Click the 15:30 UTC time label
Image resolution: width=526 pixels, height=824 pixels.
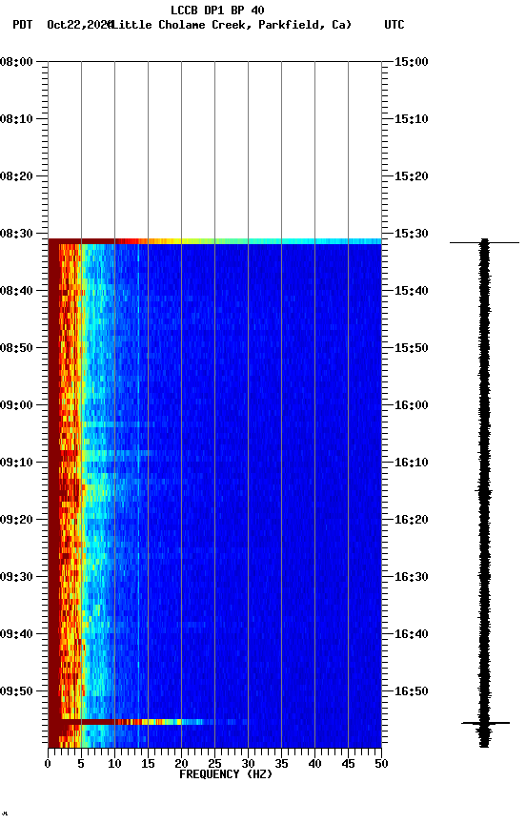[412, 234]
